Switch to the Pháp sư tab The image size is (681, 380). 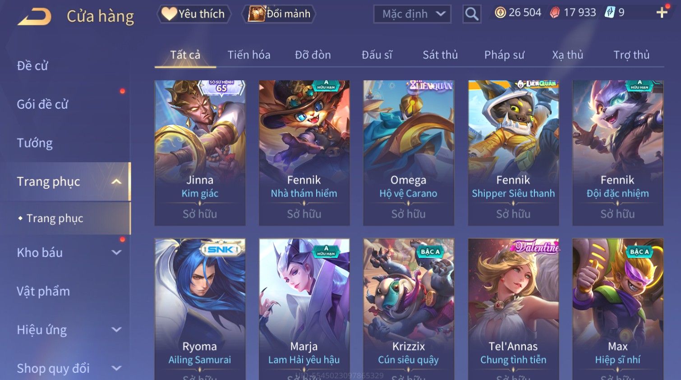tap(504, 55)
